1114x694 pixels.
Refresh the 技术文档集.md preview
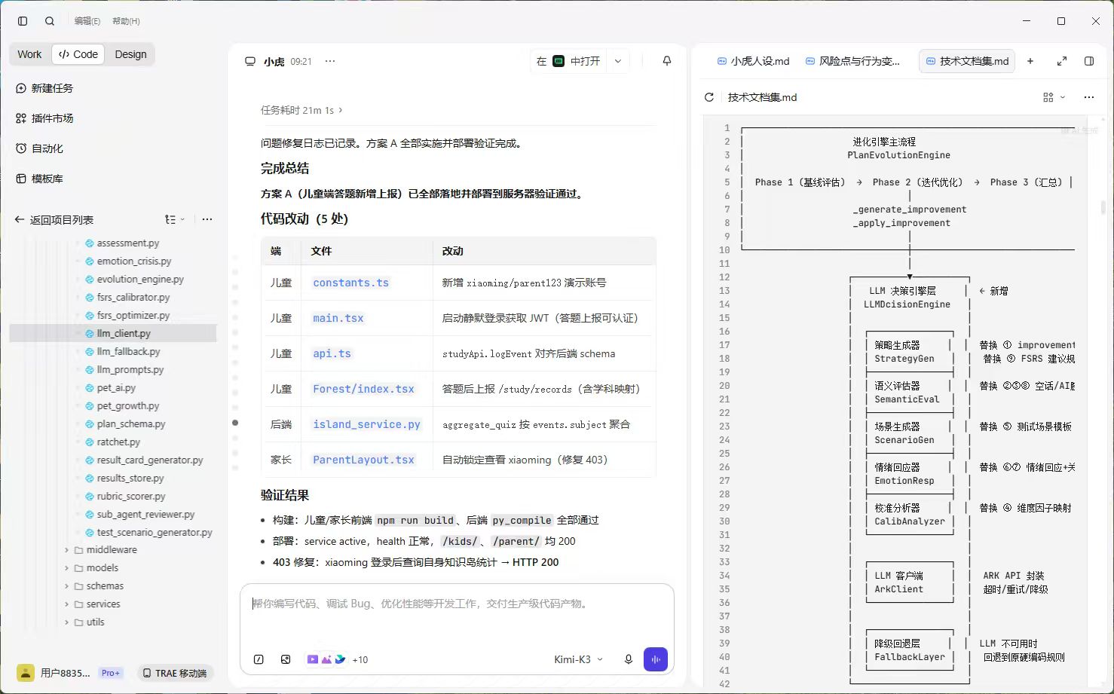[708, 97]
